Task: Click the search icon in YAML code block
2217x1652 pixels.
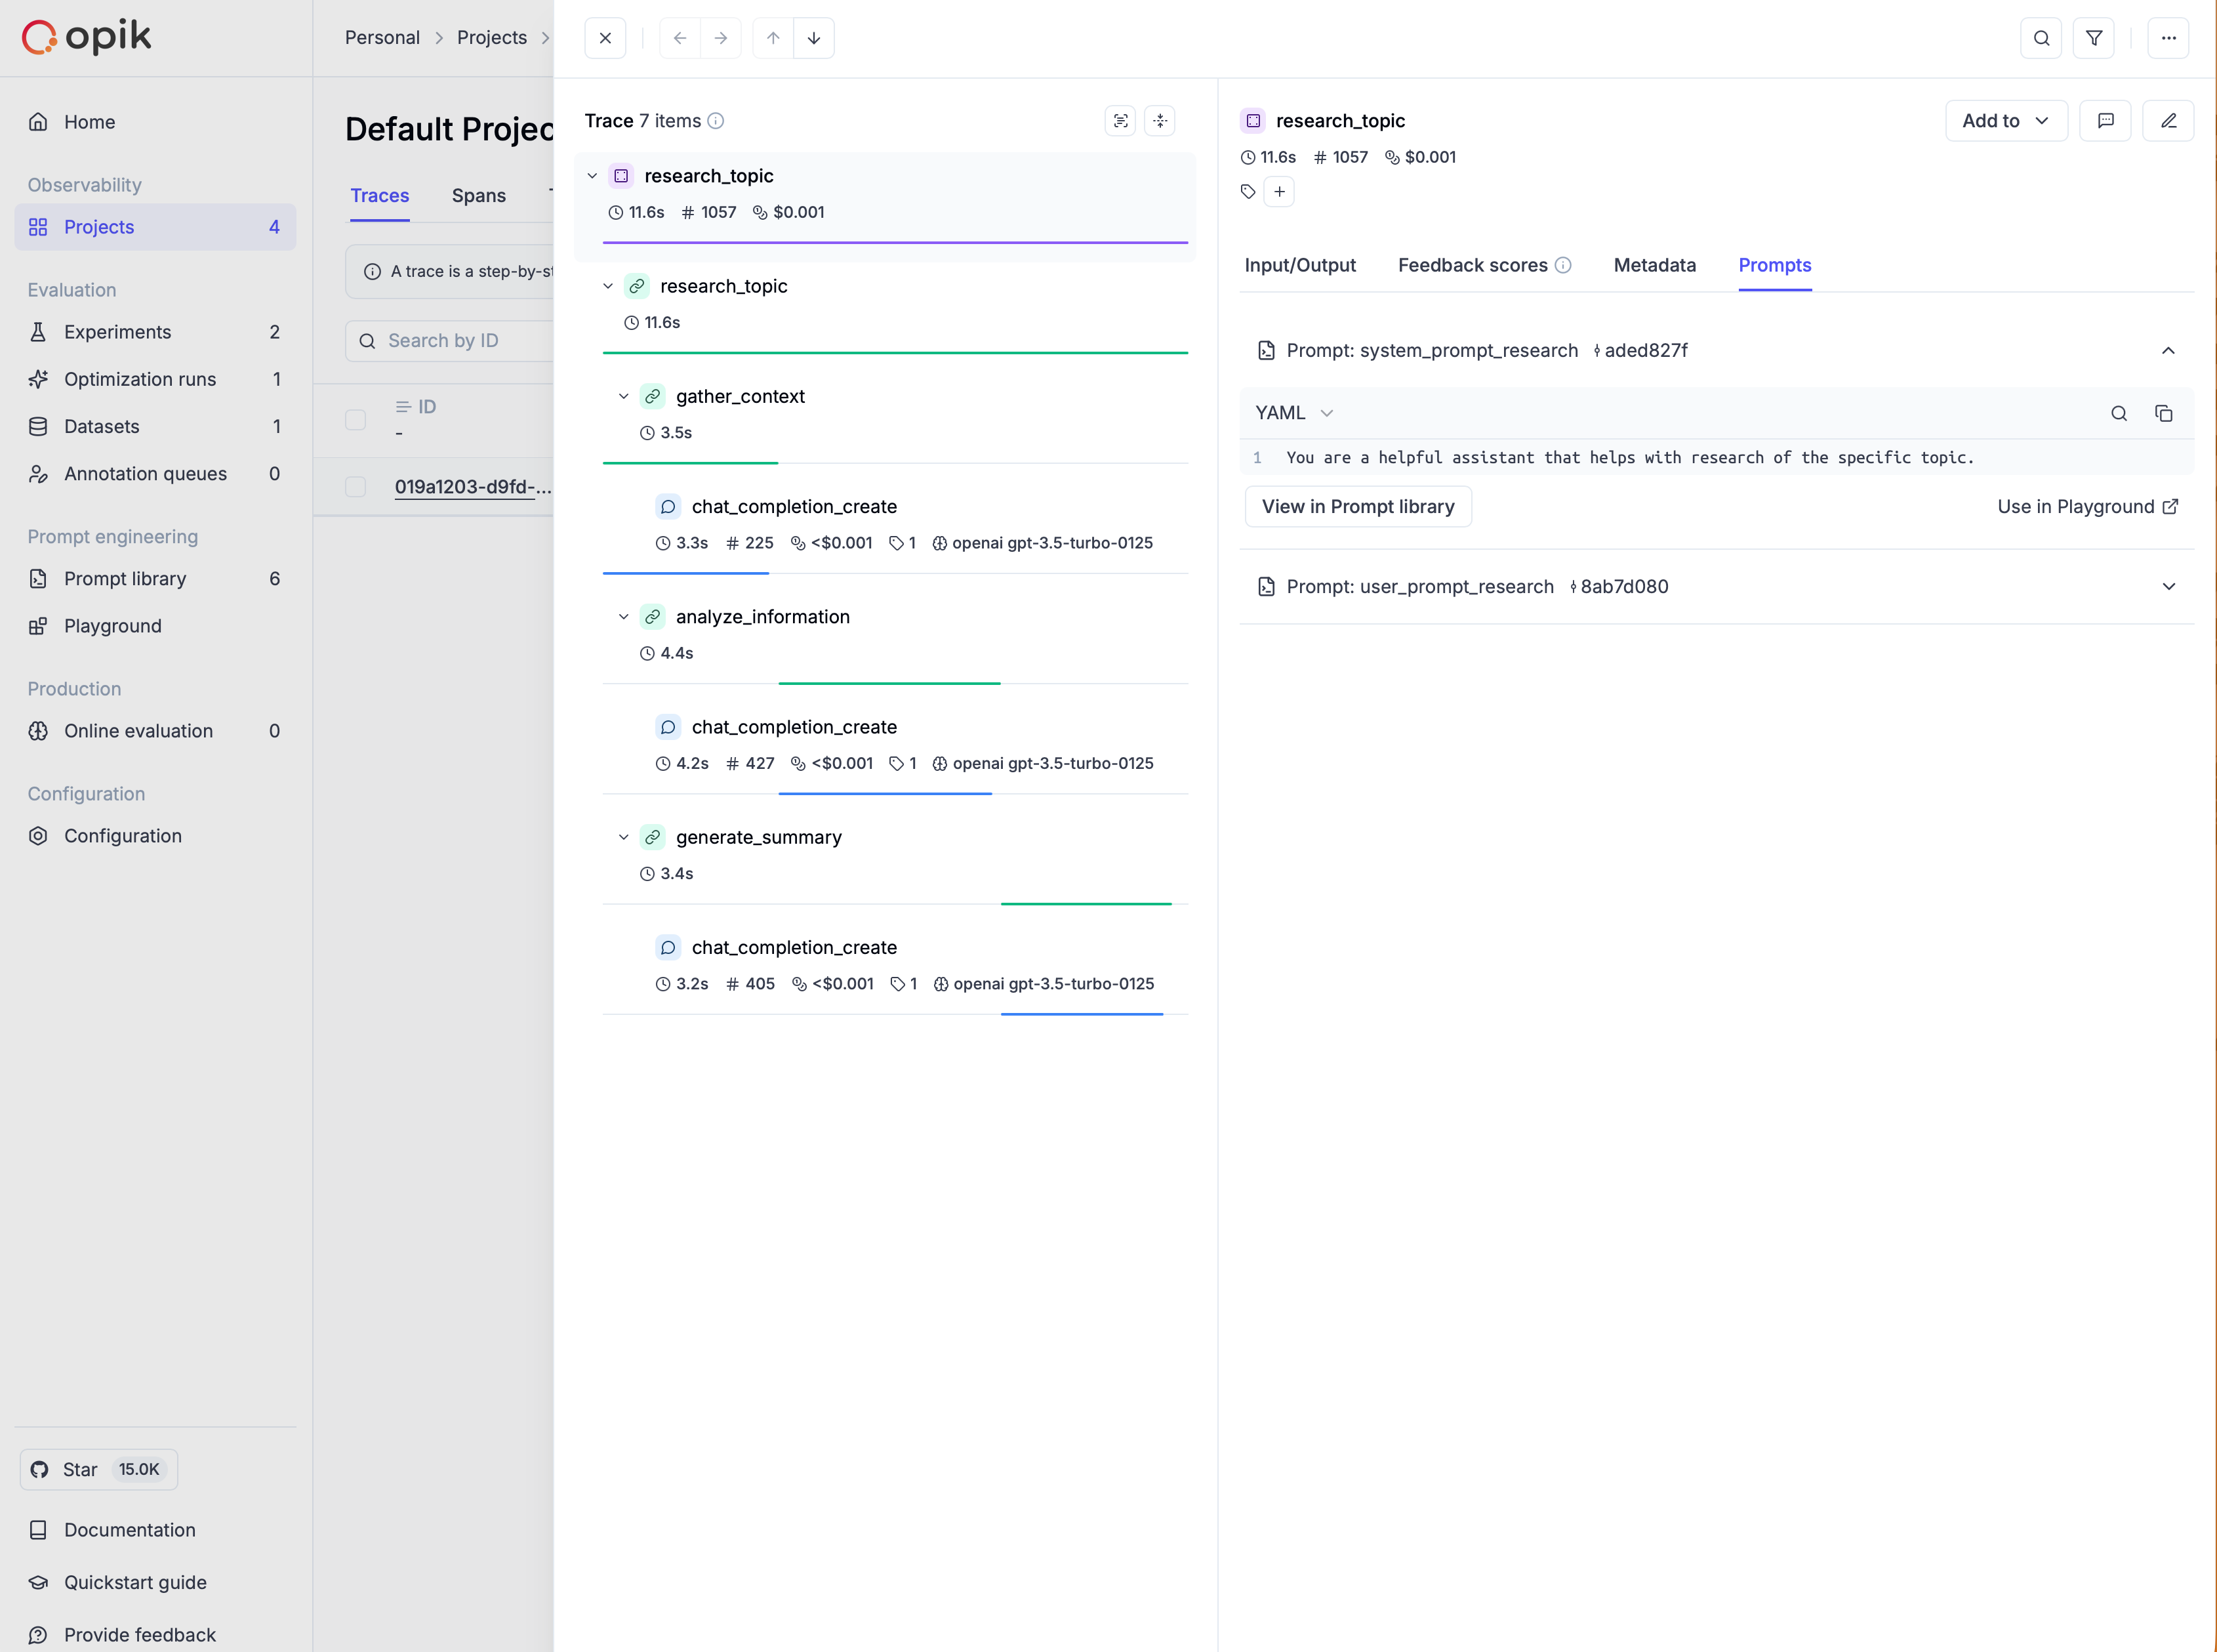Action: pos(2118,413)
